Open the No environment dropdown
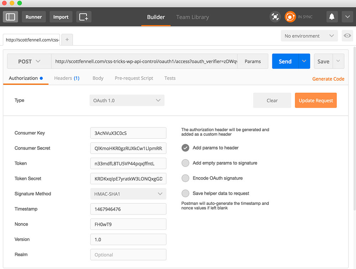Viewport: 356px width, 269px height. click(x=309, y=36)
